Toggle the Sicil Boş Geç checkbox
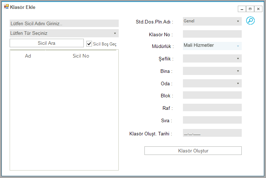Image resolution: width=266 pixels, height=178 pixels. (x=89, y=44)
